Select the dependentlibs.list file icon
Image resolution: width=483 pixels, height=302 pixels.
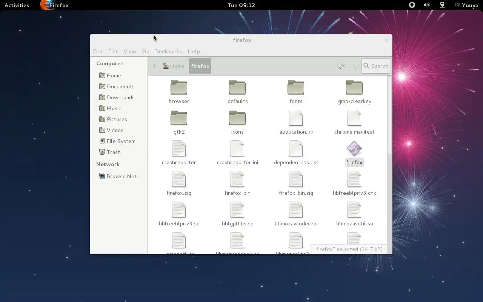[296, 149]
